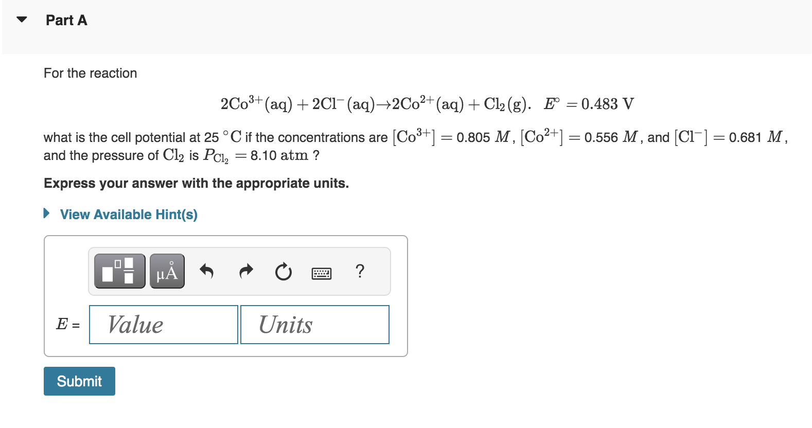The width and height of the screenshot is (812, 428).
Task: Undo the last equation change
Action: 207,272
